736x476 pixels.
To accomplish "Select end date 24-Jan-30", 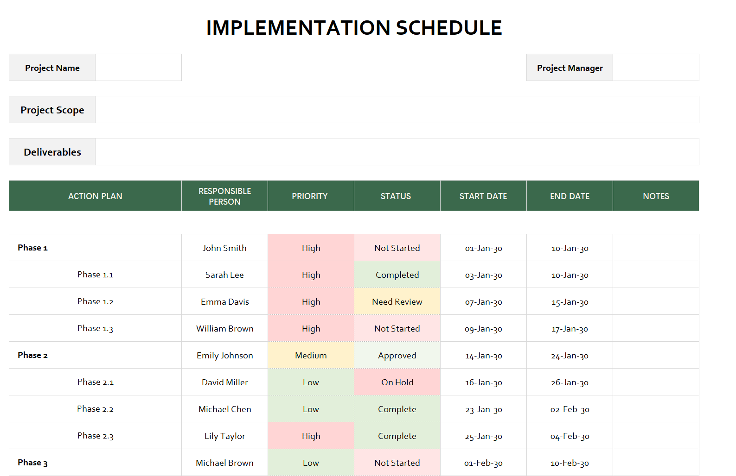I will [x=570, y=355].
